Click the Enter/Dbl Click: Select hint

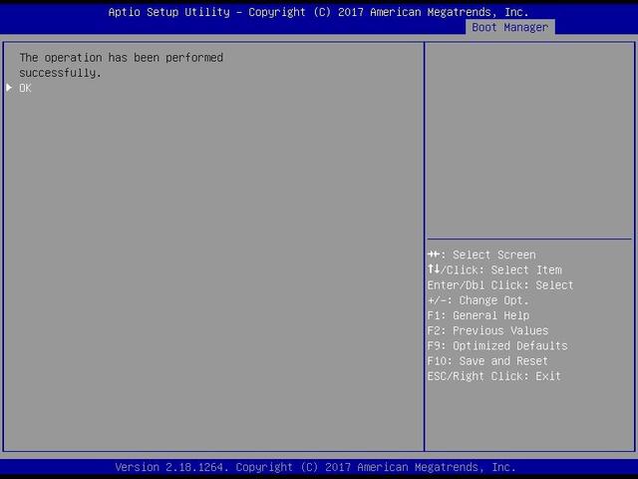[500, 285]
